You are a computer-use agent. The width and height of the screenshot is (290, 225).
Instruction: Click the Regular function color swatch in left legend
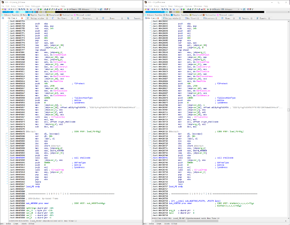tap(29, 15)
